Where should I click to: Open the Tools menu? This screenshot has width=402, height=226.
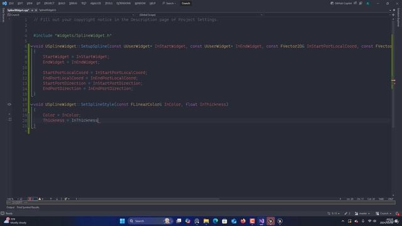point(109,3)
